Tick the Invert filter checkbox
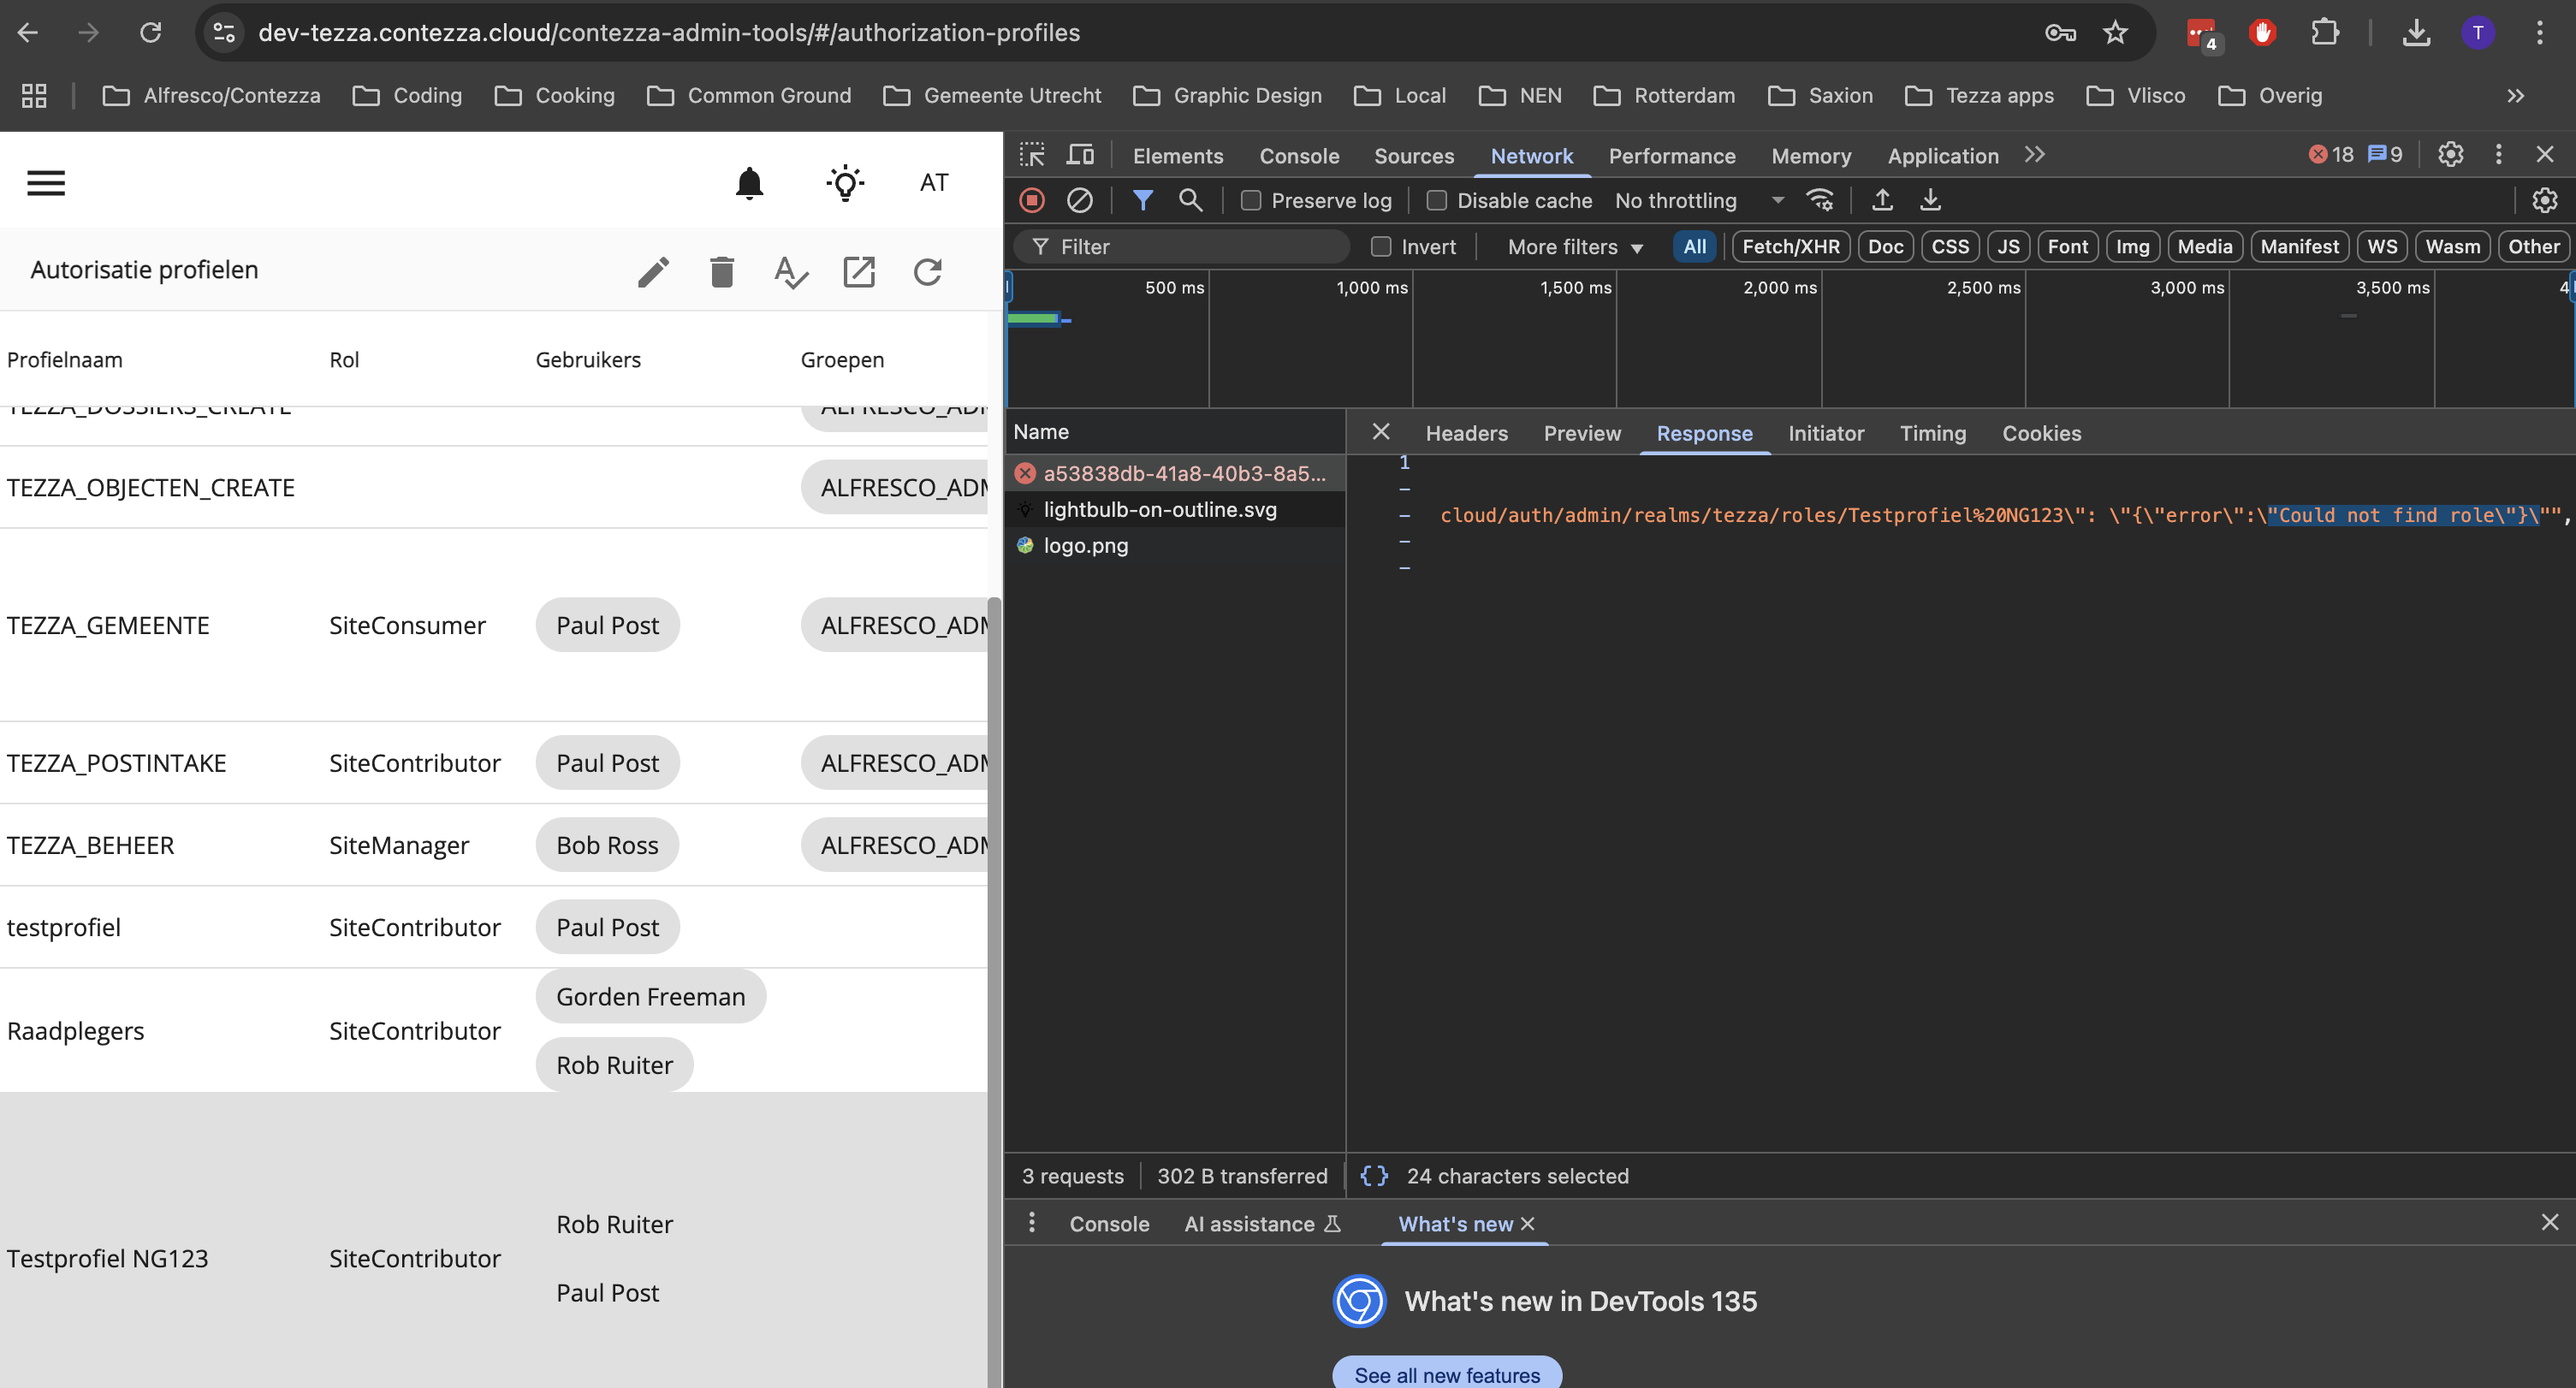The width and height of the screenshot is (2576, 1388). [x=1380, y=247]
